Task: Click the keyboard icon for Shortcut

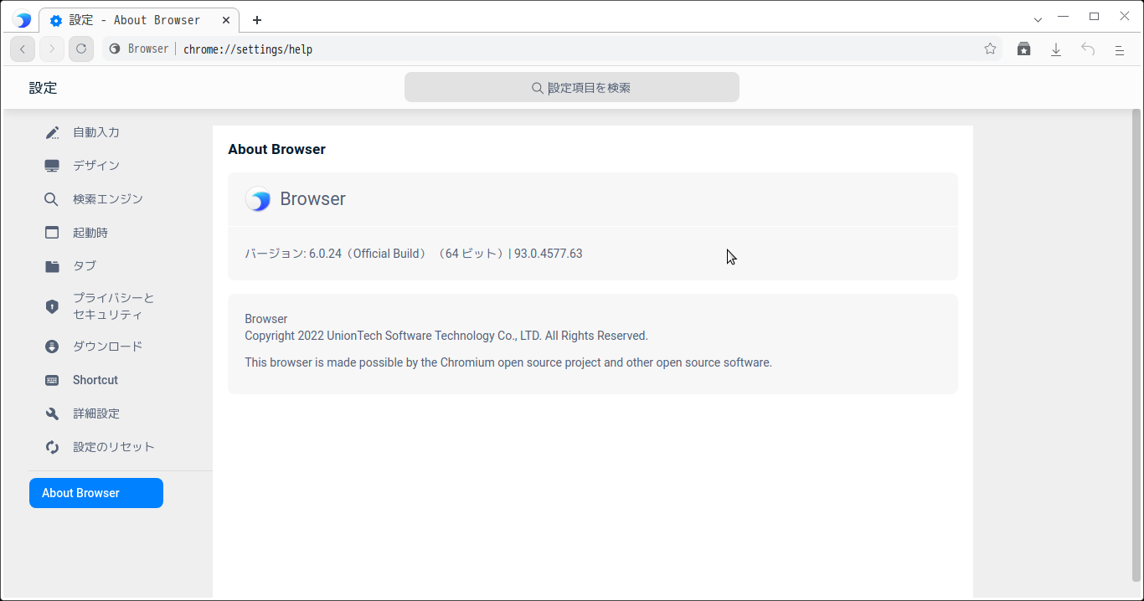Action: click(52, 380)
